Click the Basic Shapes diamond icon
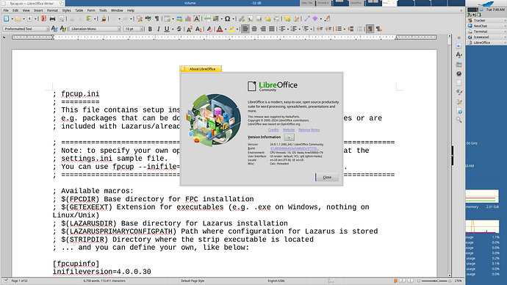The width and height of the screenshot is (507, 285). click(315, 19)
